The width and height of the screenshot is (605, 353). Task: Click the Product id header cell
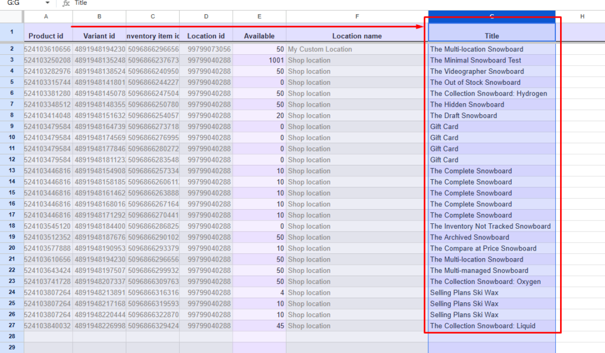tap(46, 32)
